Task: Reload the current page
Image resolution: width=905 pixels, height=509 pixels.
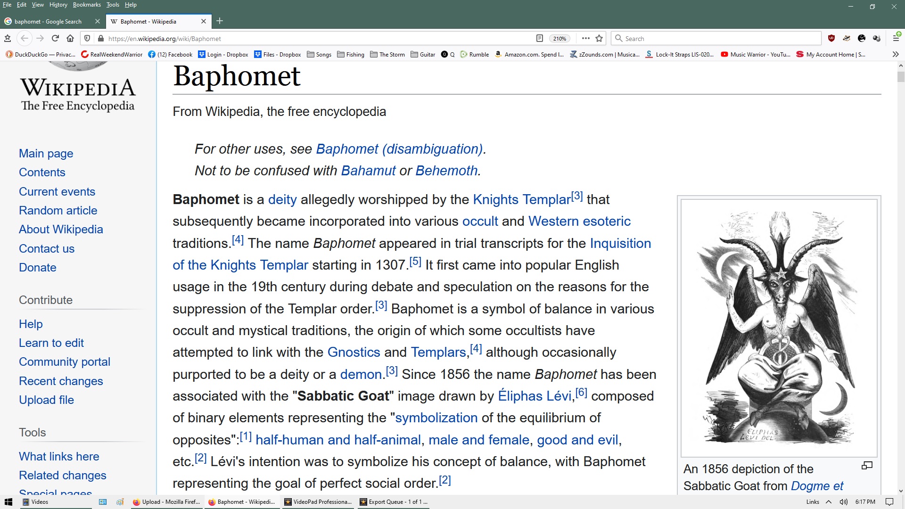Action: point(55,39)
